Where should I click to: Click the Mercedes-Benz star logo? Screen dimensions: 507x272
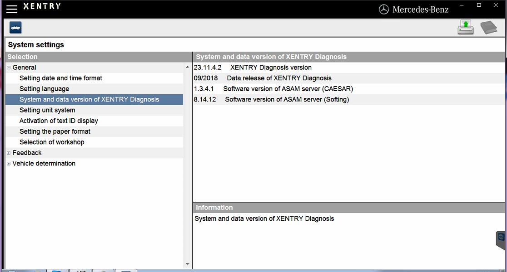pyautogui.click(x=384, y=9)
